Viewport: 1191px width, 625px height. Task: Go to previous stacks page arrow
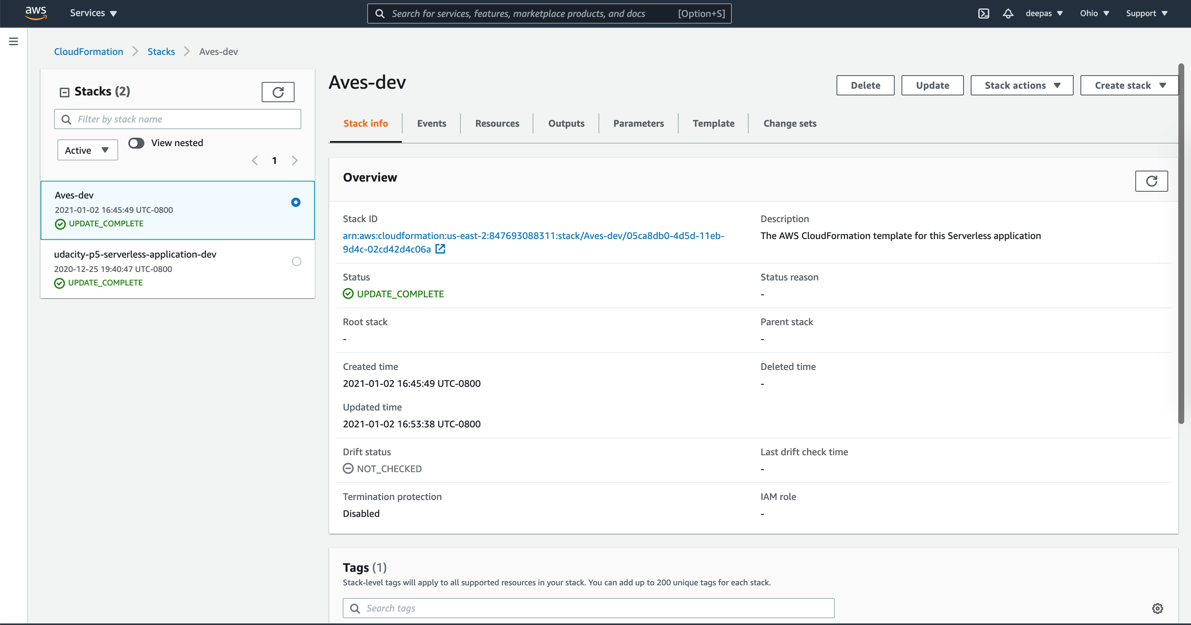[x=254, y=160]
